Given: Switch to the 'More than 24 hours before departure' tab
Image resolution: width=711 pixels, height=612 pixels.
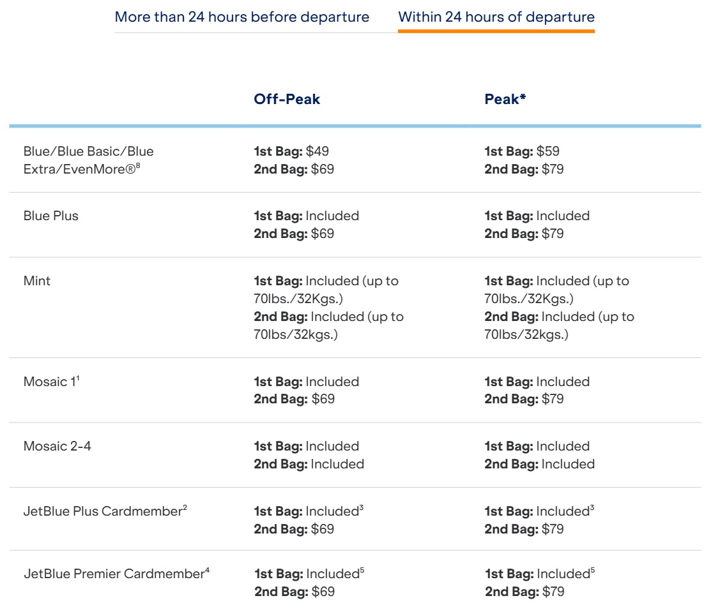Looking at the screenshot, I should 242,18.
